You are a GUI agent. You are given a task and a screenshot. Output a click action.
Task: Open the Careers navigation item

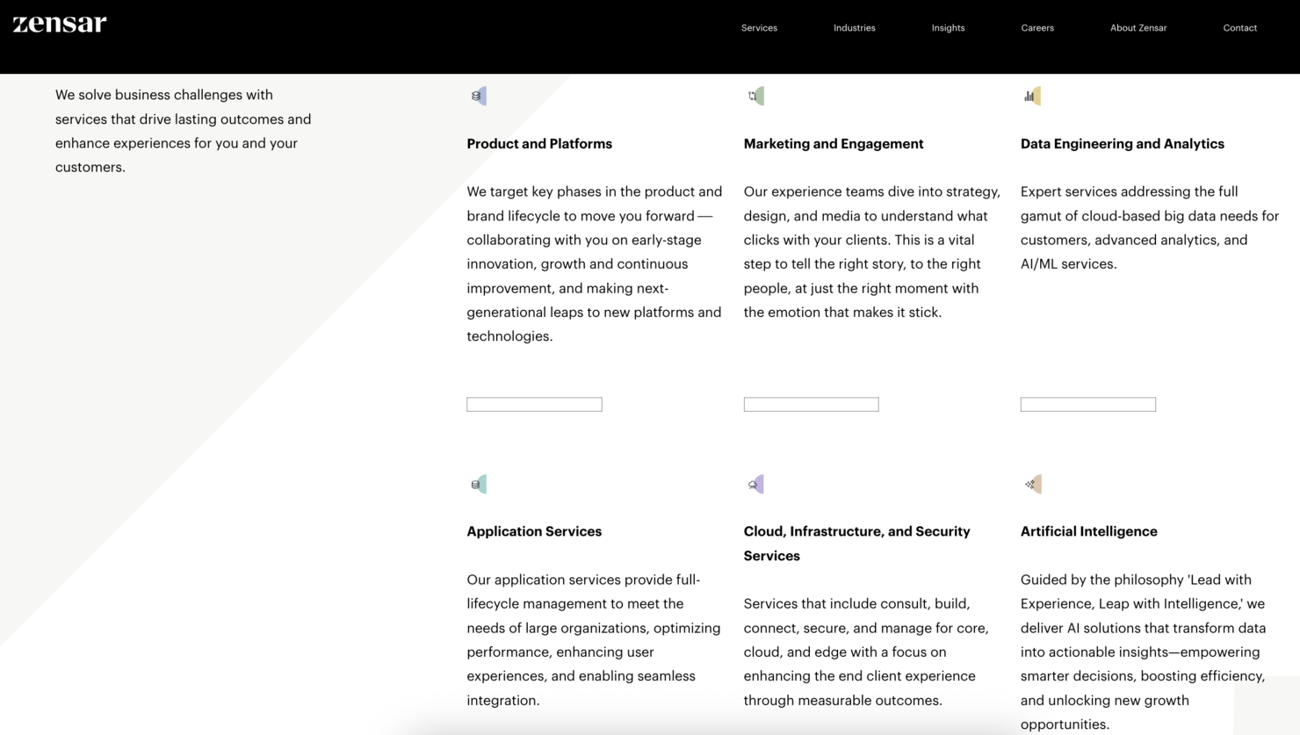click(1037, 28)
